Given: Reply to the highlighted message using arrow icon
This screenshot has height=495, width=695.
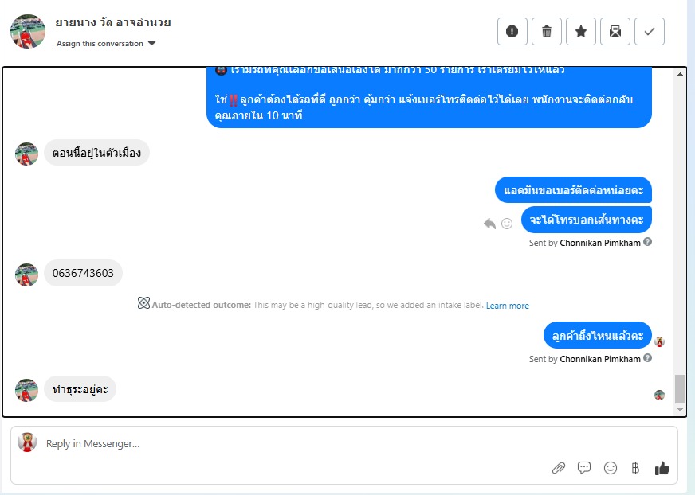Looking at the screenshot, I should (x=490, y=224).
